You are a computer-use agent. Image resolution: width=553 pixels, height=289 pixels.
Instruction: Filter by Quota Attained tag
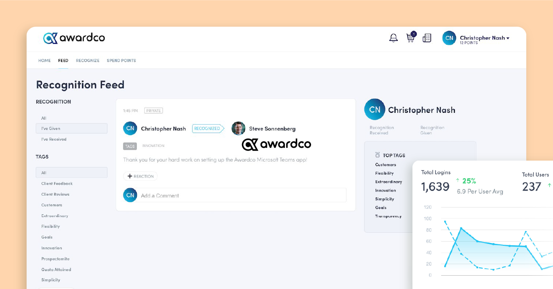tap(56, 270)
